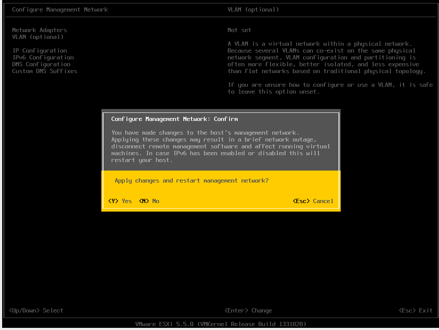Image resolution: width=439 pixels, height=330 pixels.
Task: Open IP Configuration menu item
Action: (39, 50)
